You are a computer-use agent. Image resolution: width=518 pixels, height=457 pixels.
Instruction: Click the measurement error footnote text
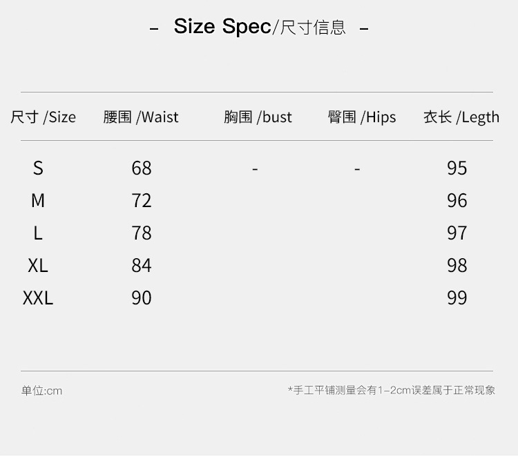(392, 390)
